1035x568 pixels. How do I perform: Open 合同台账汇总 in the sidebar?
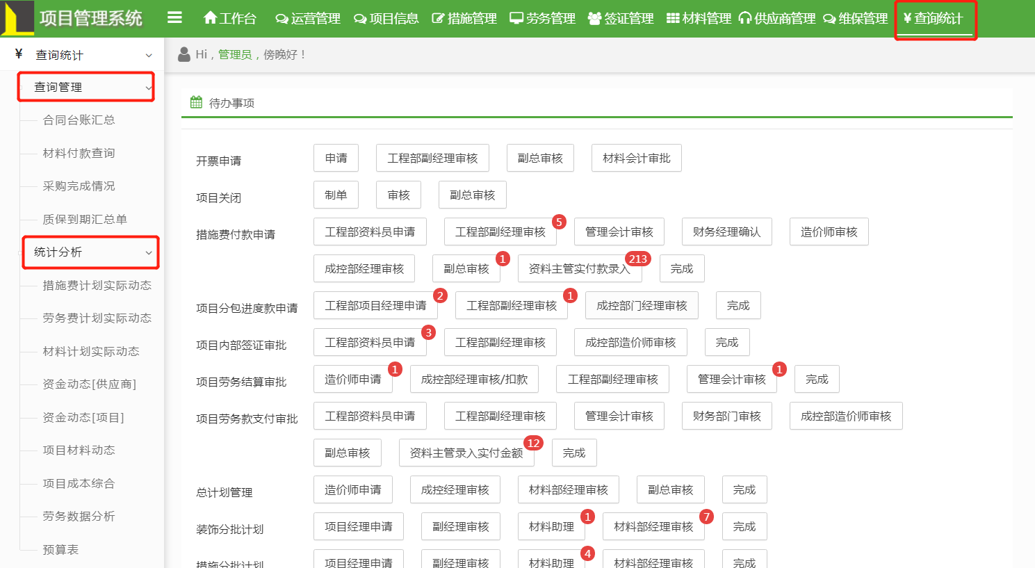79,120
